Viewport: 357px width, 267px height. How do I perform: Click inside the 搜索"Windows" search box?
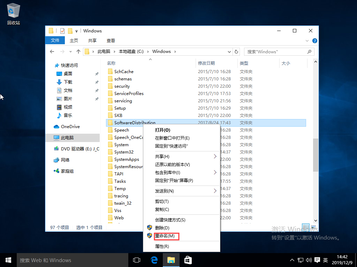pos(277,52)
